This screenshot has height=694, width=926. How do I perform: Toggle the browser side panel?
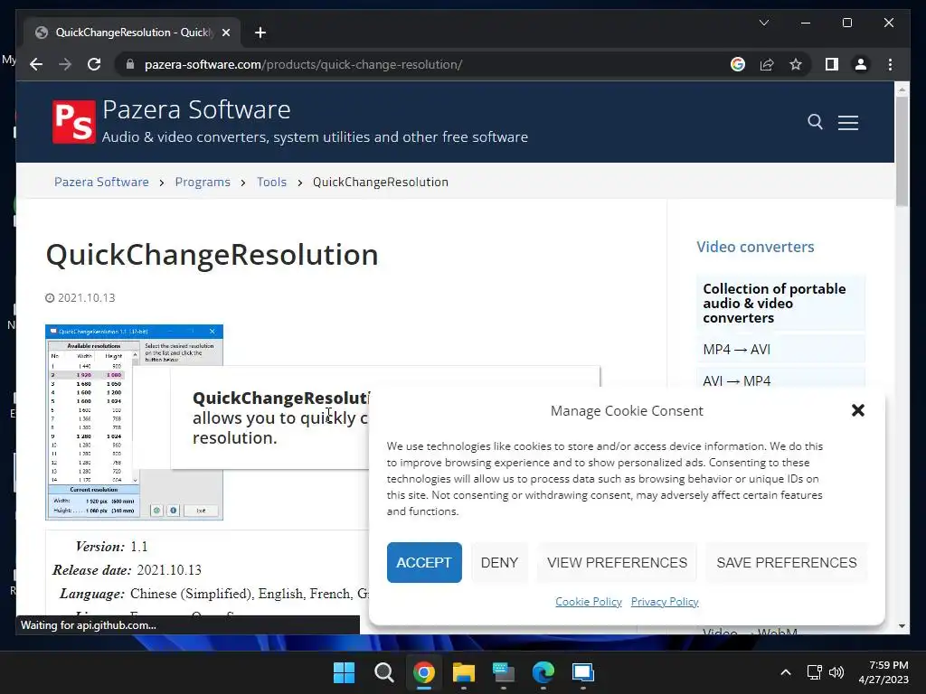tap(832, 64)
